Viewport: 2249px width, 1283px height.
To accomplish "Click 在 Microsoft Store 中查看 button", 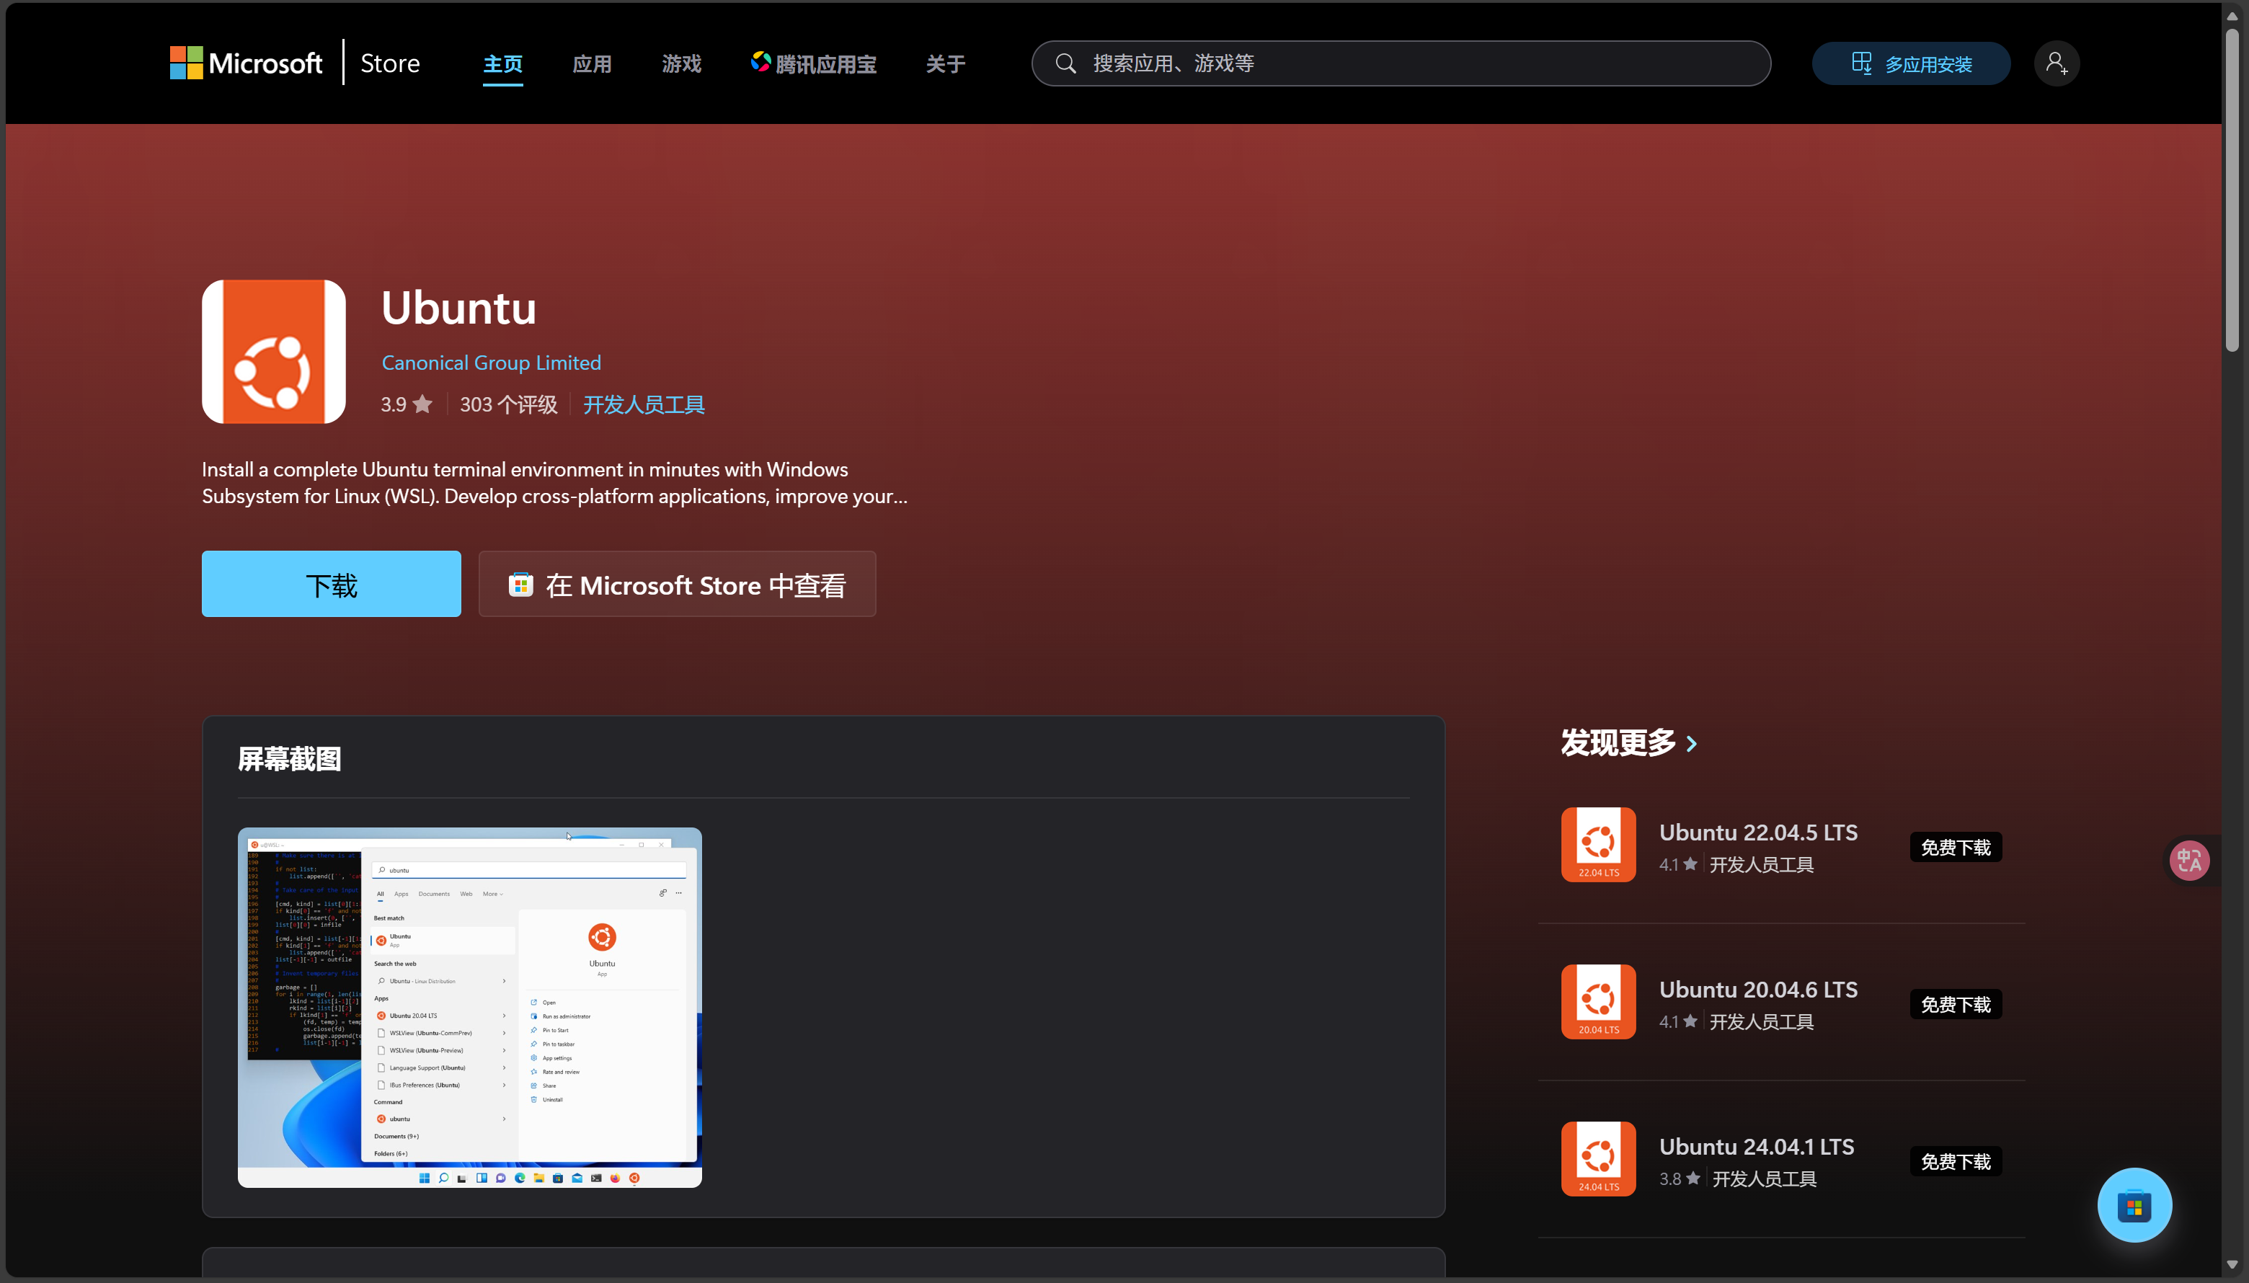I will tap(677, 585).
